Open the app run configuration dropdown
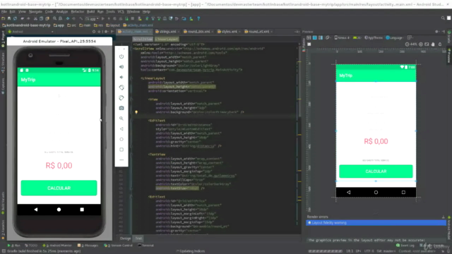452x254 pixels. [93, 18]
